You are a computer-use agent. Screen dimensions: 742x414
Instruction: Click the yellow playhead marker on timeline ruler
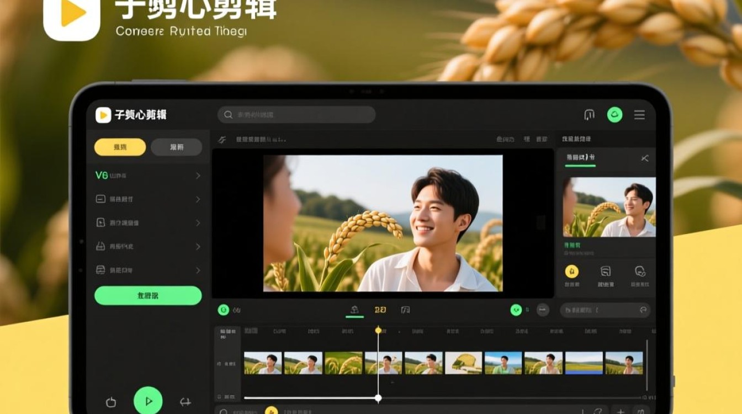coord(378,330)
